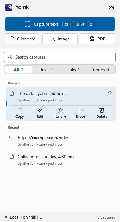Click the document icon of the pinned capture
Image resolution: width=120 pixels, height=222 pixels.
[x=12, y=93]
